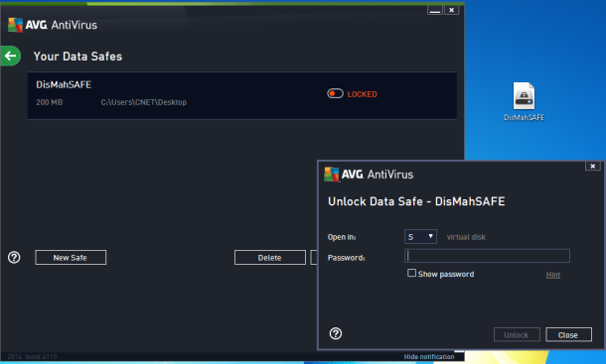606x364 pixels.
Task: Open the virtual disk drive letter dropdown
Action: point(420,237)
